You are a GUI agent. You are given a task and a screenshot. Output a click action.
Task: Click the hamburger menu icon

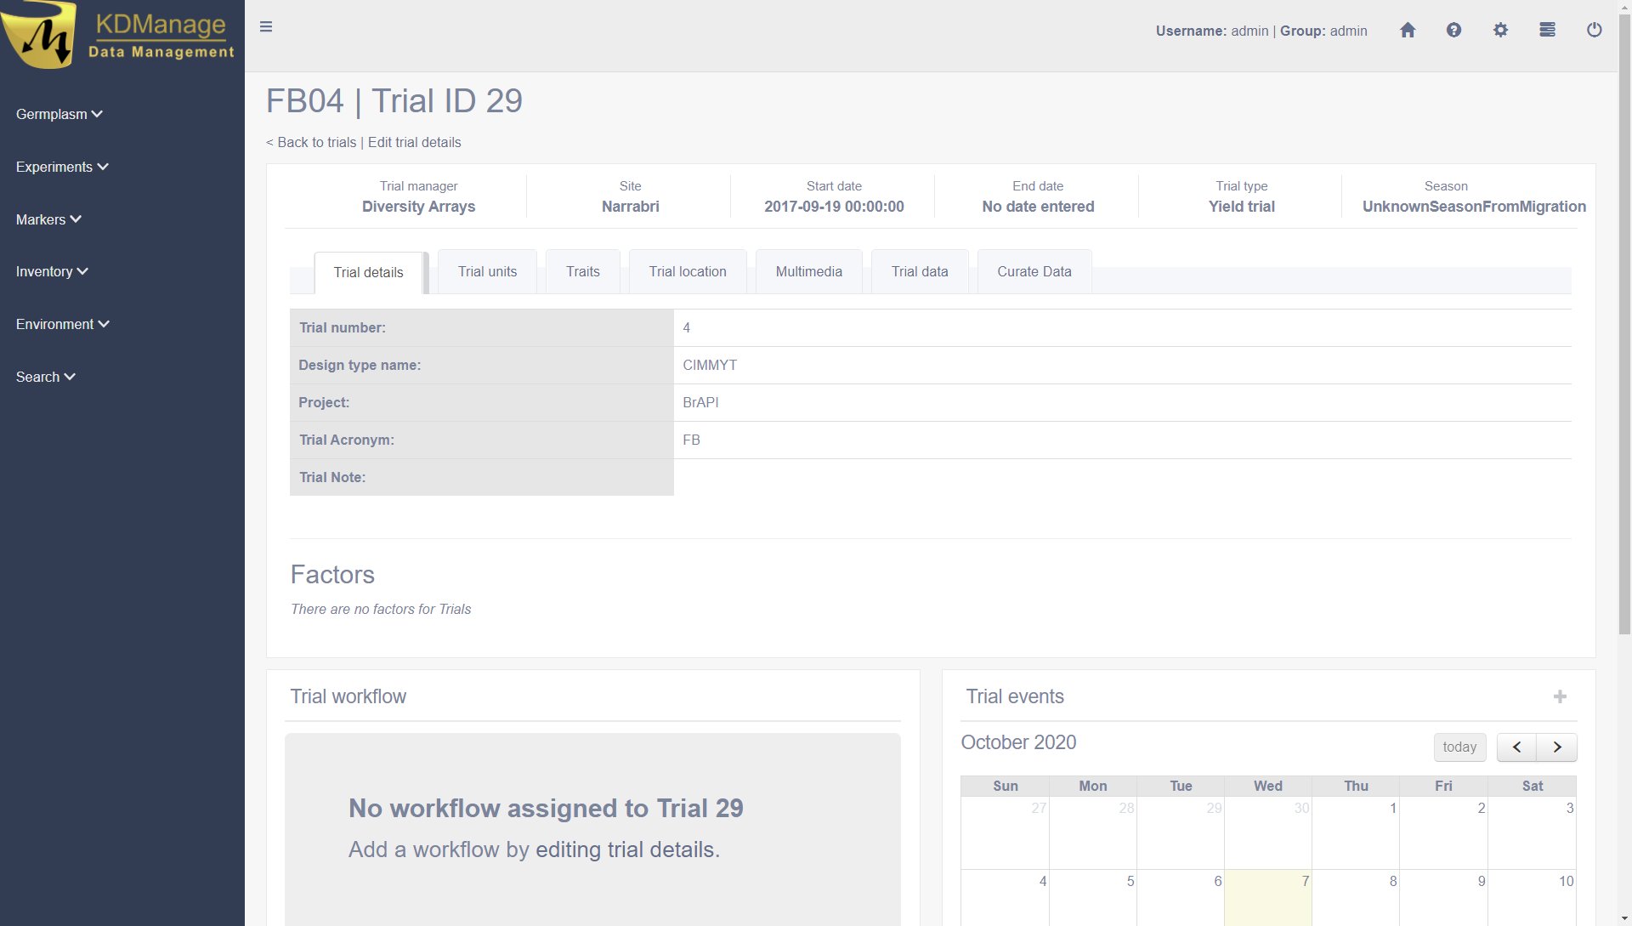(266, 27)
